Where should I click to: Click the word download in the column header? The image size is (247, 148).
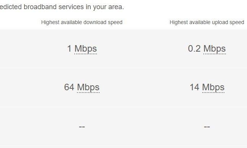point(95,22)
